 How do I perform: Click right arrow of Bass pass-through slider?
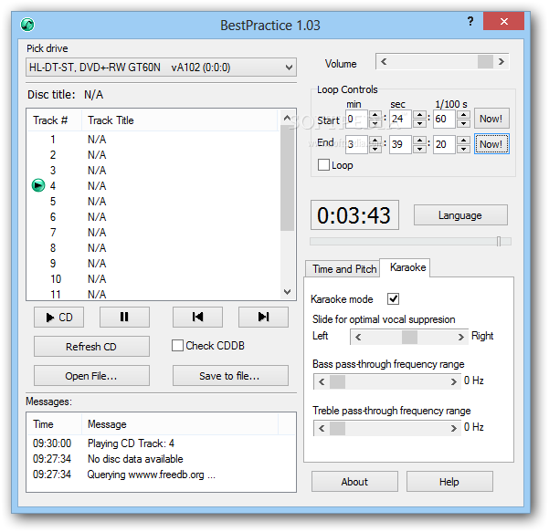454,381
